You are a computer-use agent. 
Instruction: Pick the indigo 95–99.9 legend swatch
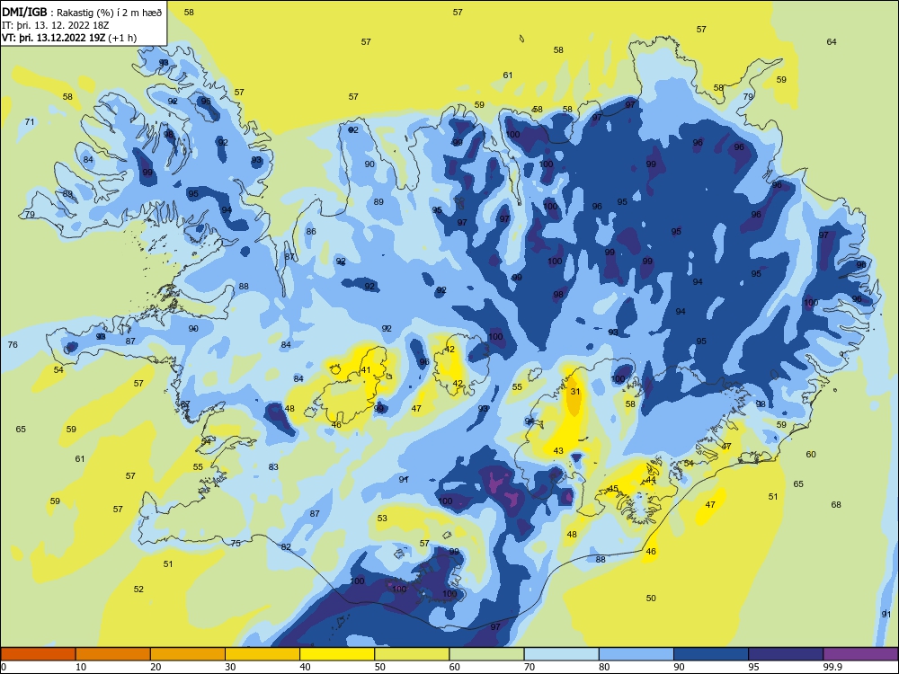click(x=786, y=654)
